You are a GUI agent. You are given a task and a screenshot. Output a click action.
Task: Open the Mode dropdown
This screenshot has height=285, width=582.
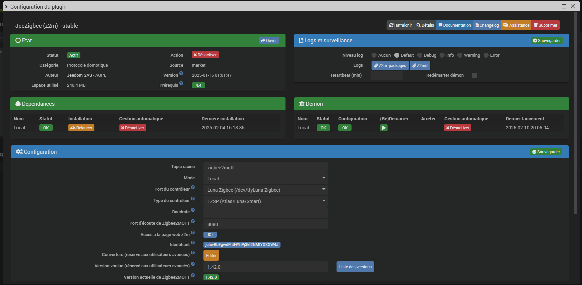[x=265, y=179]
